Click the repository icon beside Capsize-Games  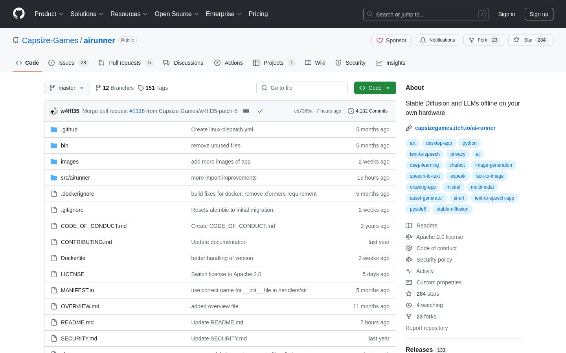point(16,40)
